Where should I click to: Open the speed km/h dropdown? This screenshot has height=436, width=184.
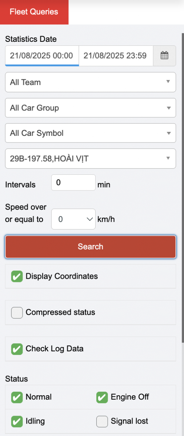pos(73,219)
